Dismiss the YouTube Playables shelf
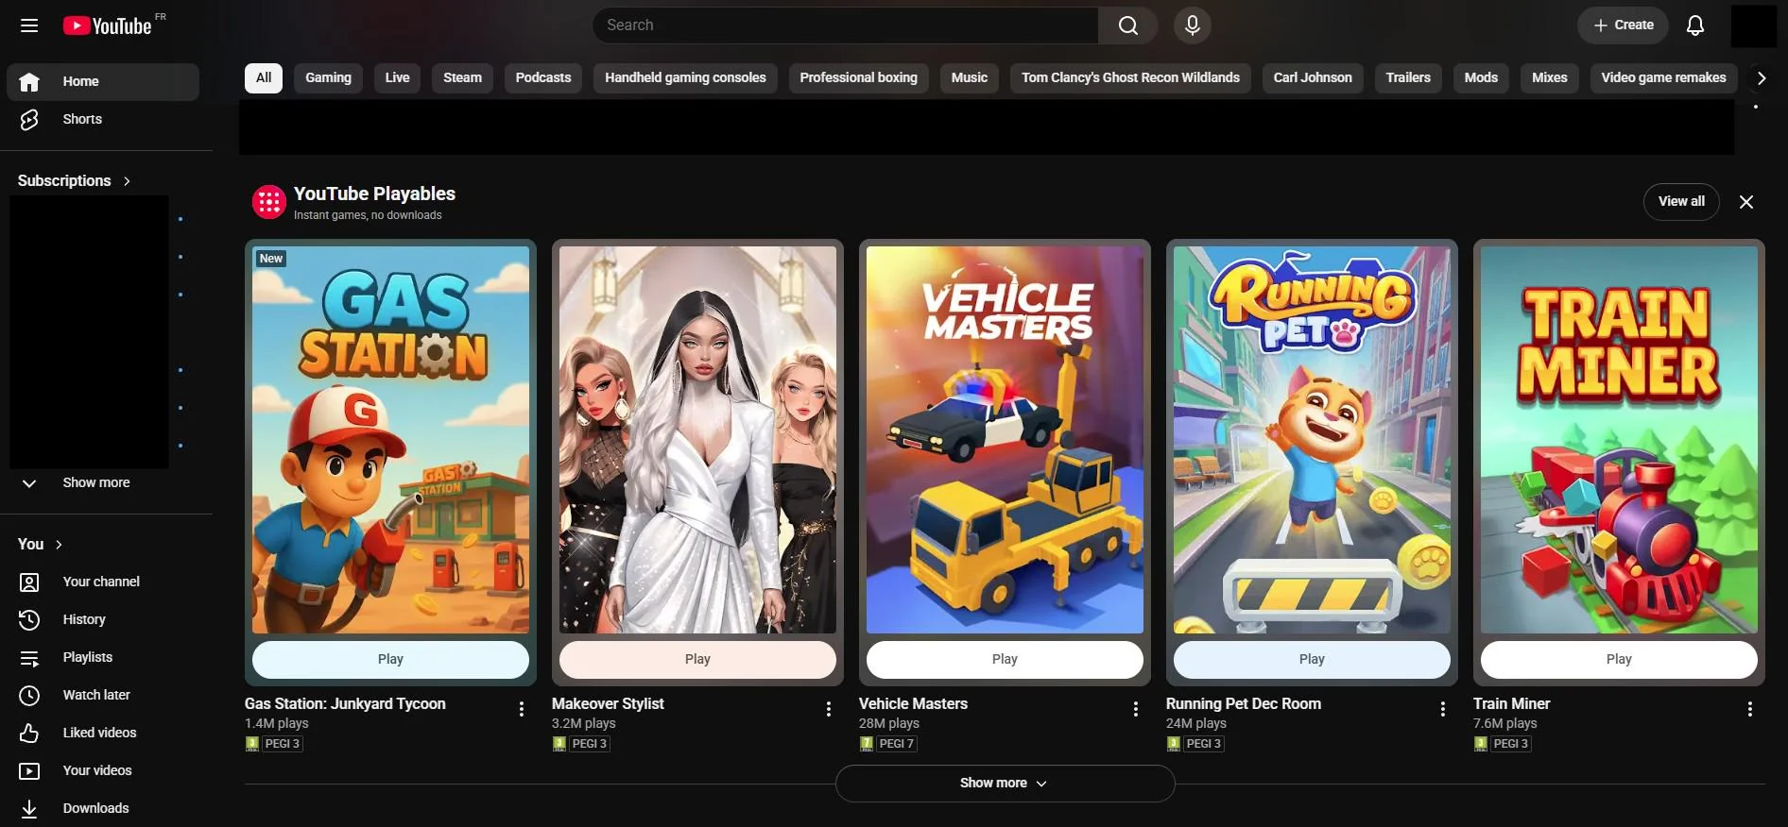The image size is (1788, 827). pyautogui.click(x=1746, y=202)
